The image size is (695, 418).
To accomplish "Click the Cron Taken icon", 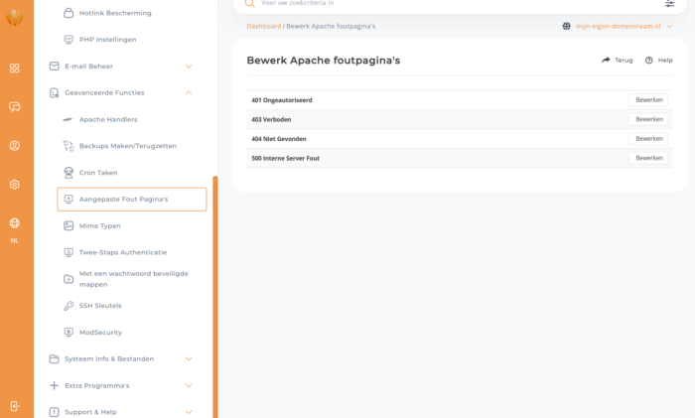I will tap(69, 173).
